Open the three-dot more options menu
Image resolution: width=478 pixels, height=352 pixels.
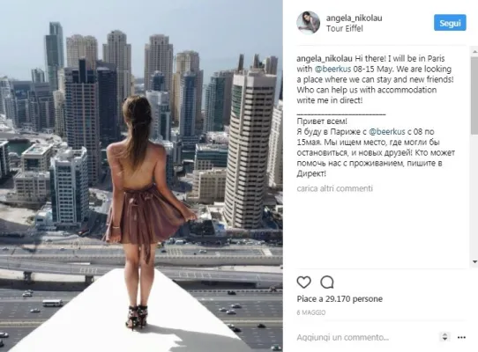[x=461, y=337]
